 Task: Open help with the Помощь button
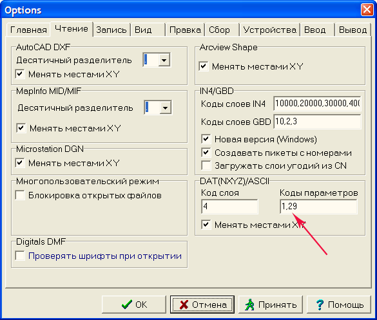point(339,305)
